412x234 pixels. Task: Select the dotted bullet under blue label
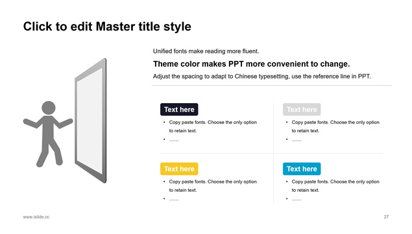(297, 200)
